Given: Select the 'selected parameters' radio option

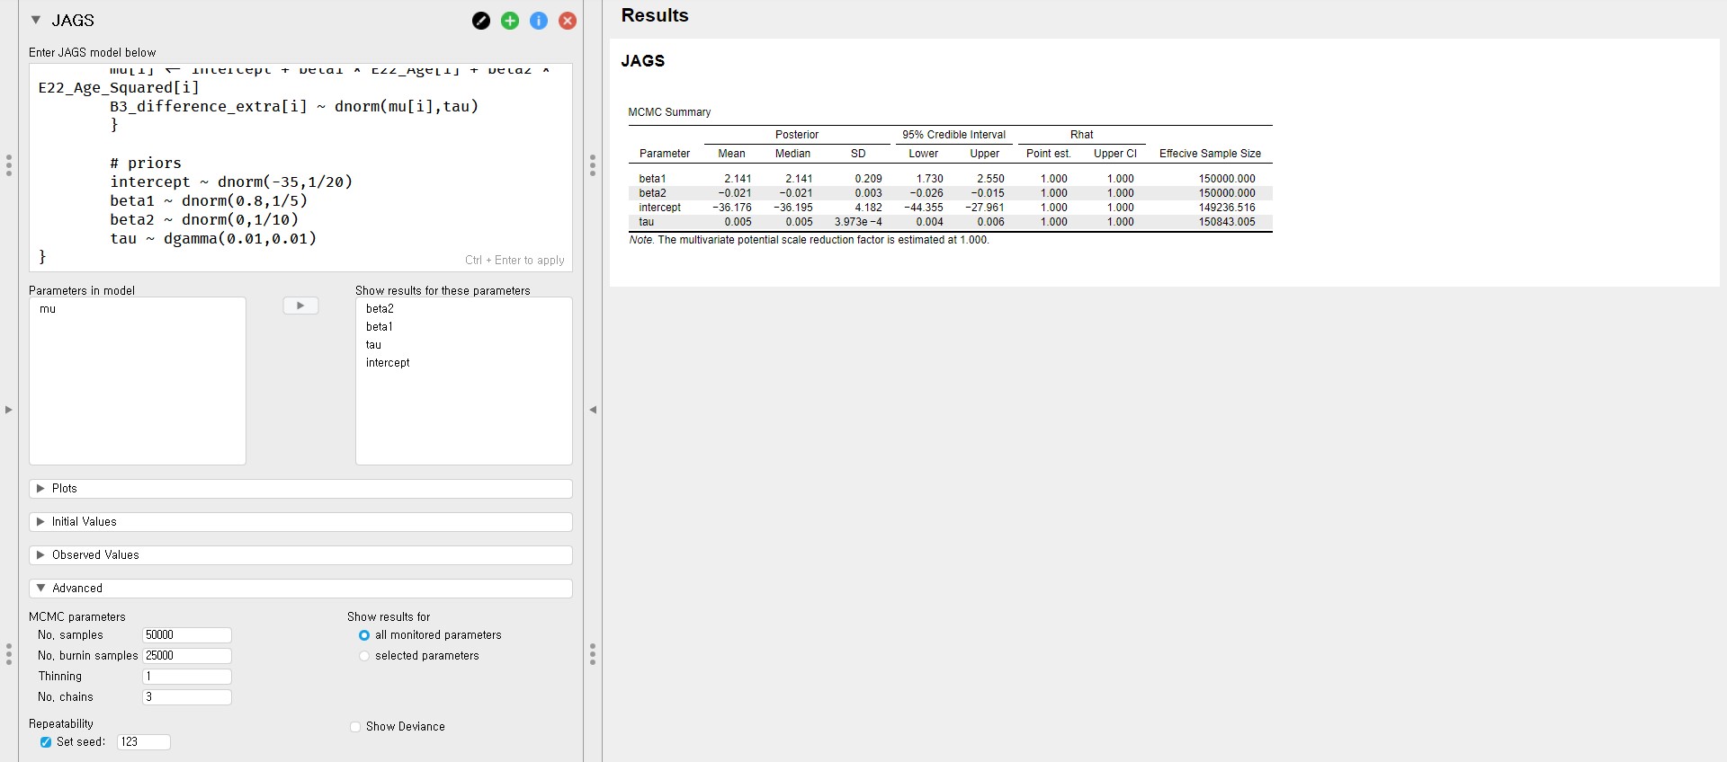Looking at the screenshot, I should [364, 656].
